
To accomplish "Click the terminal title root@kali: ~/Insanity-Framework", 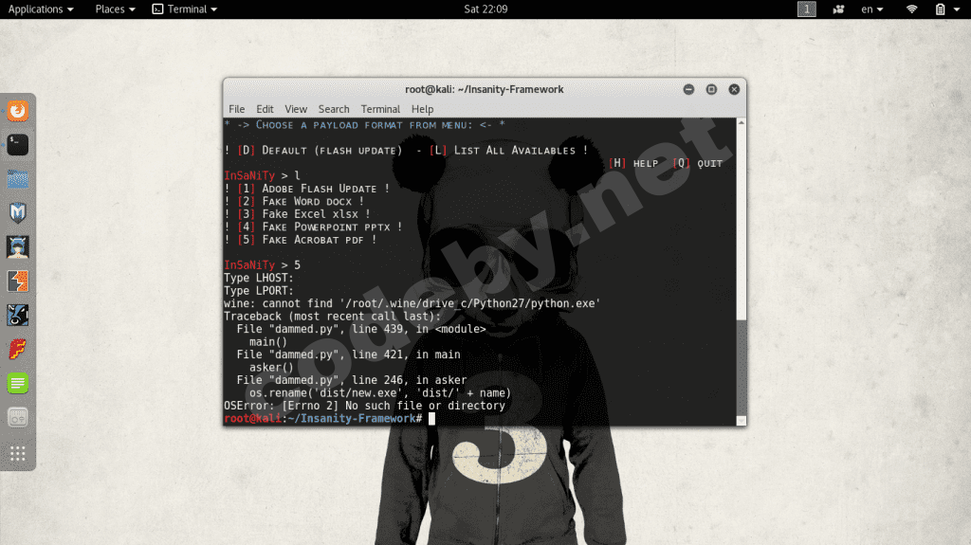I will click(x=485, y=89).
